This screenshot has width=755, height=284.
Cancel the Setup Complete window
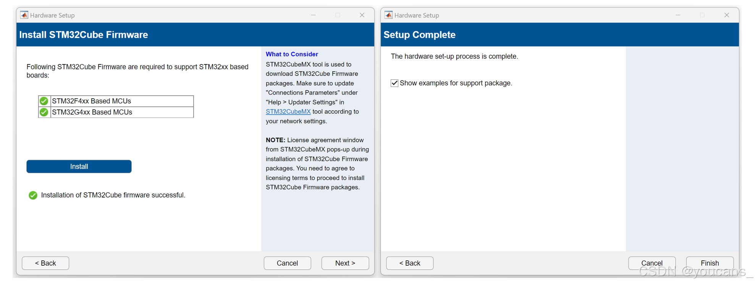tap(652, 263)
